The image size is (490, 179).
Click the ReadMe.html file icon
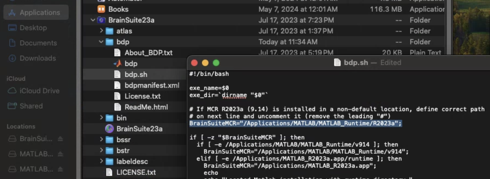click(118, 107)
